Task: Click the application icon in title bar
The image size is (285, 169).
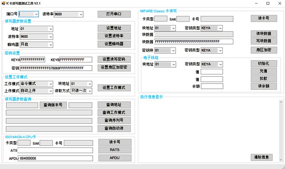Action: [x=3, y=3]
